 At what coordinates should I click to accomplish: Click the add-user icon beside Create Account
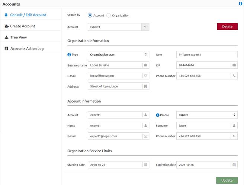tap(7, 26)
